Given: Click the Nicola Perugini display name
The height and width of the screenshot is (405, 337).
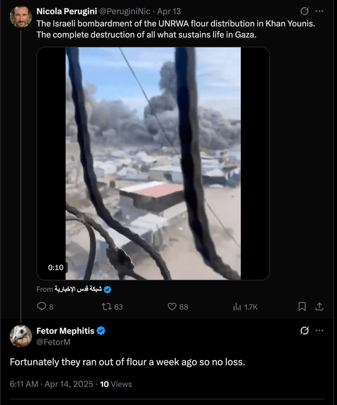Looking at the screenshot, I should pyautogui.click(x=63, y=12).
